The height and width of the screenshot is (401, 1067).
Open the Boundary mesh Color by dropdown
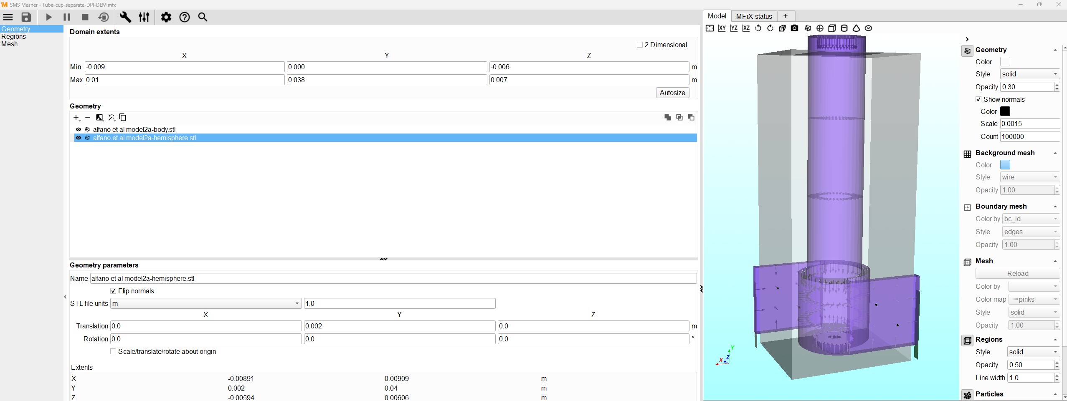1031,219
